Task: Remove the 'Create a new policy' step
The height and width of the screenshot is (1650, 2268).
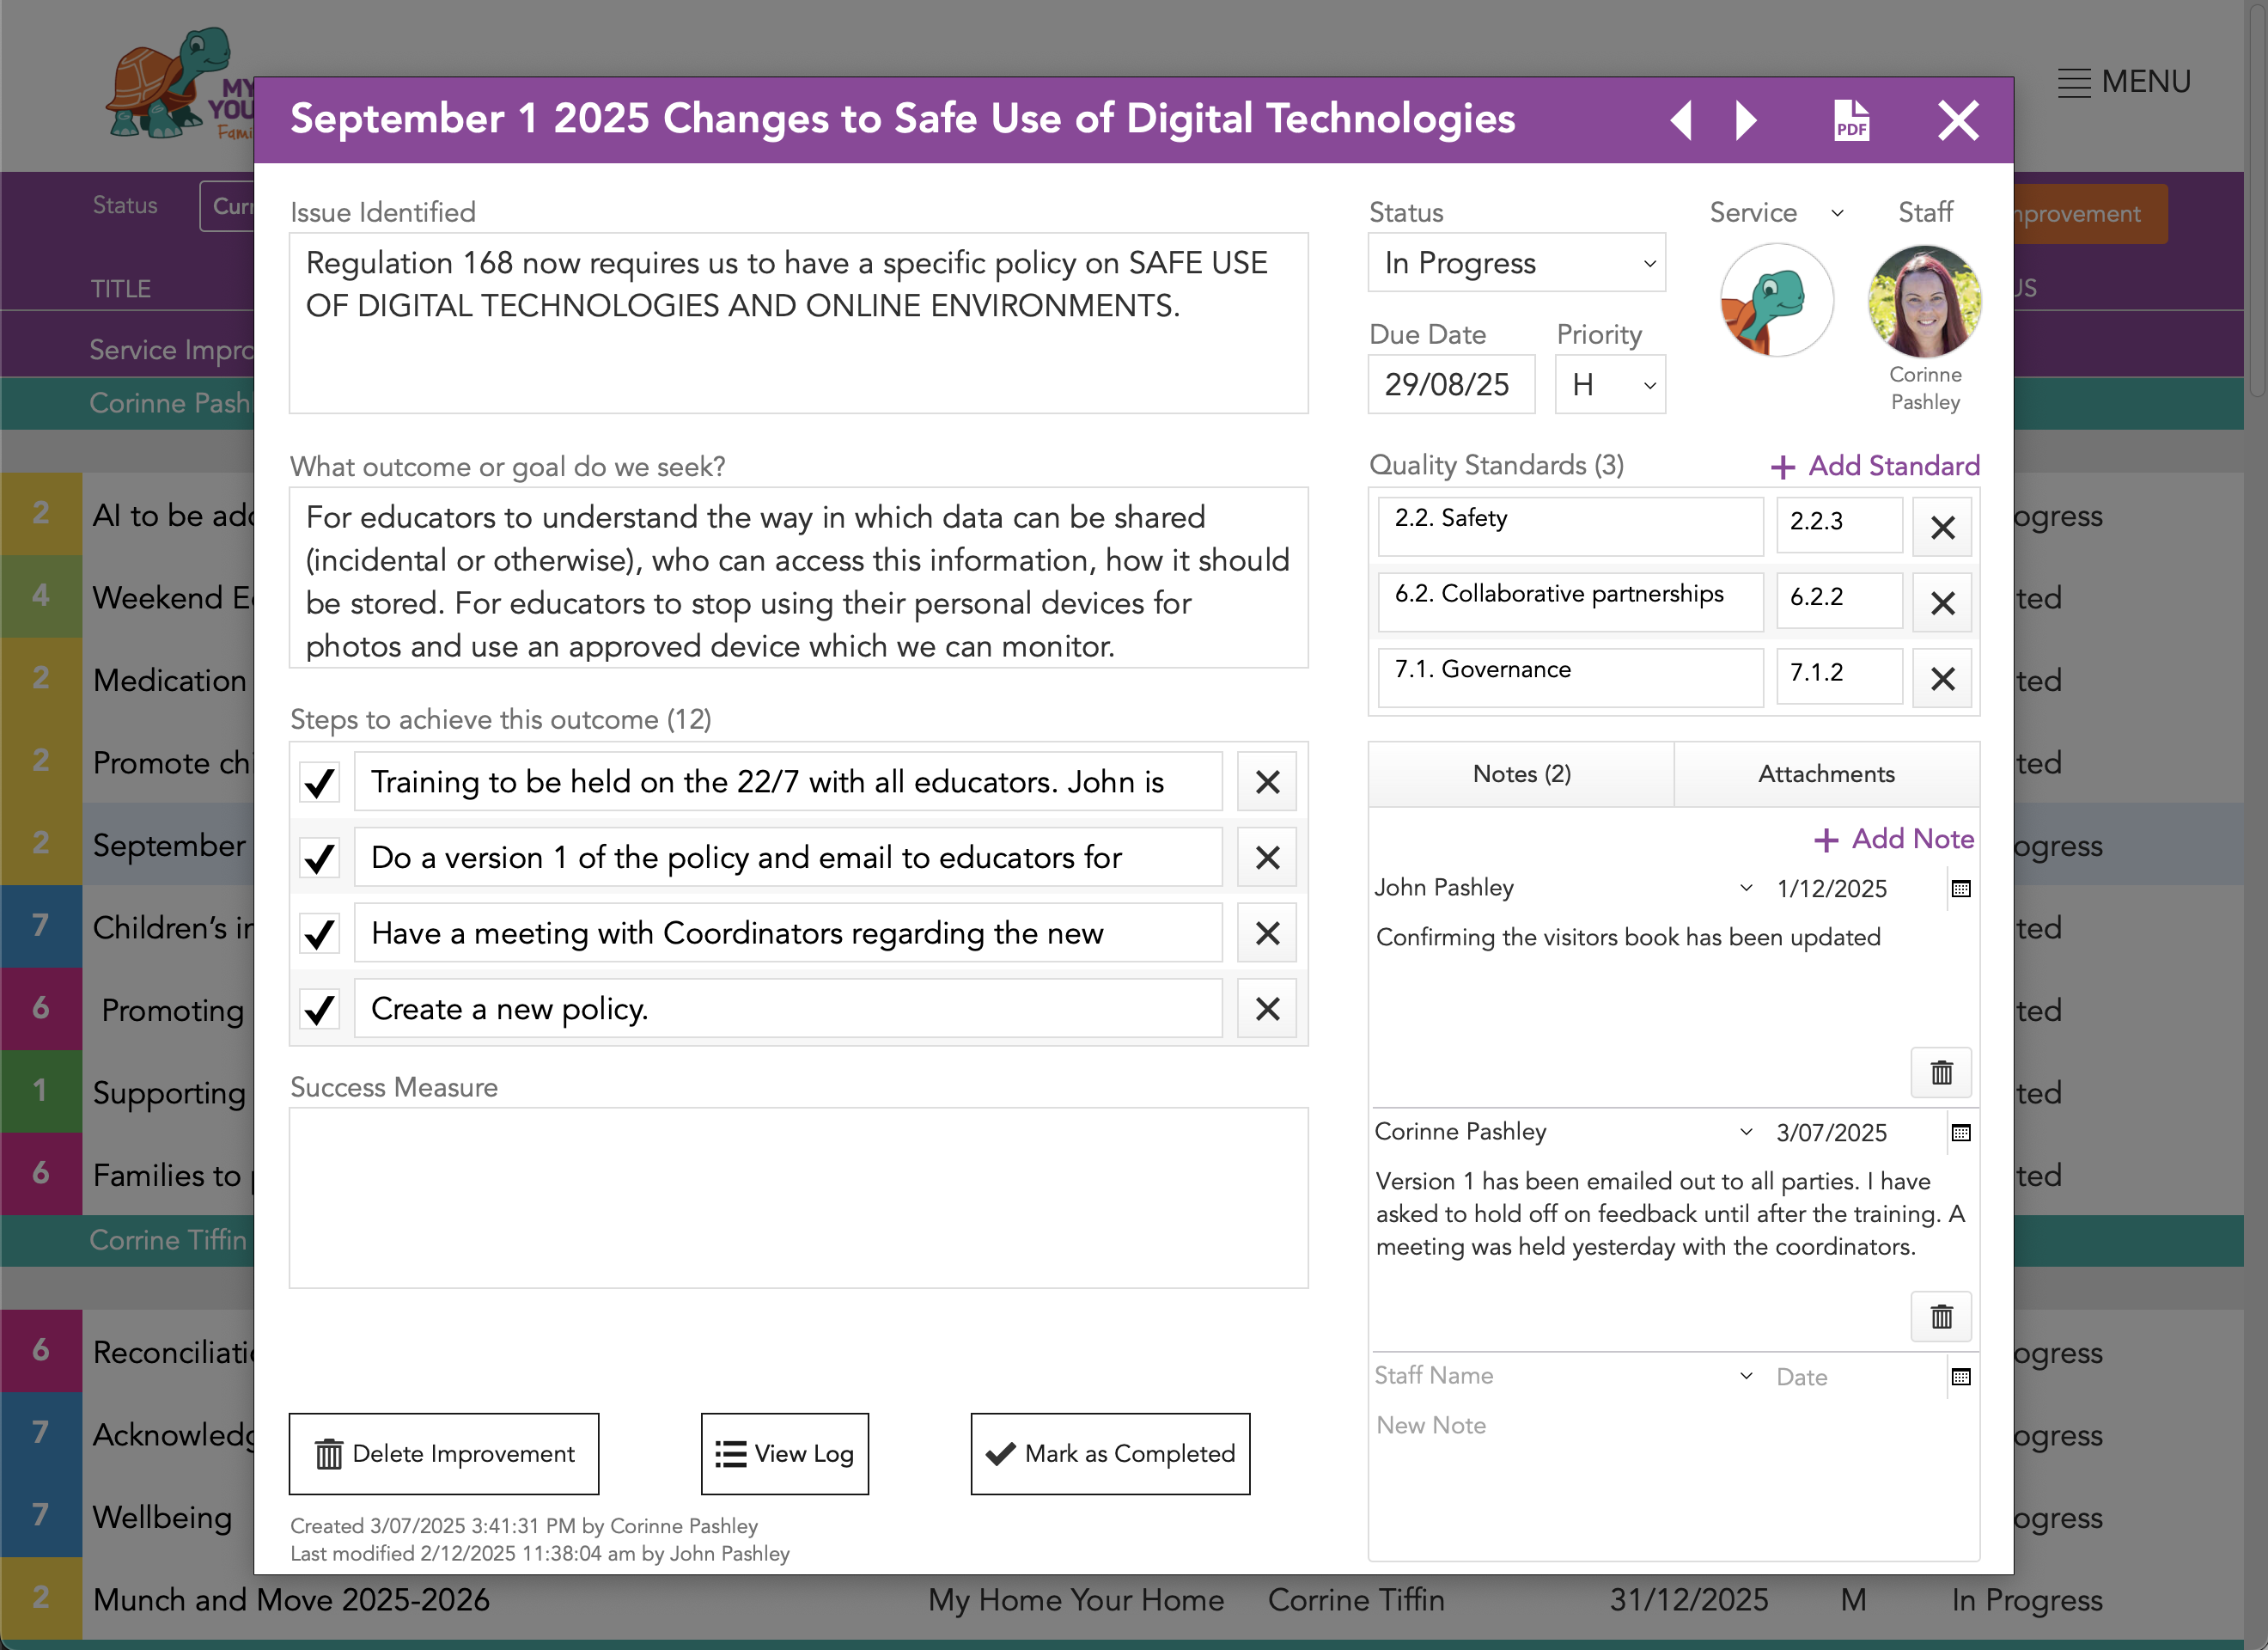Action: [x=1266, y=1009]
